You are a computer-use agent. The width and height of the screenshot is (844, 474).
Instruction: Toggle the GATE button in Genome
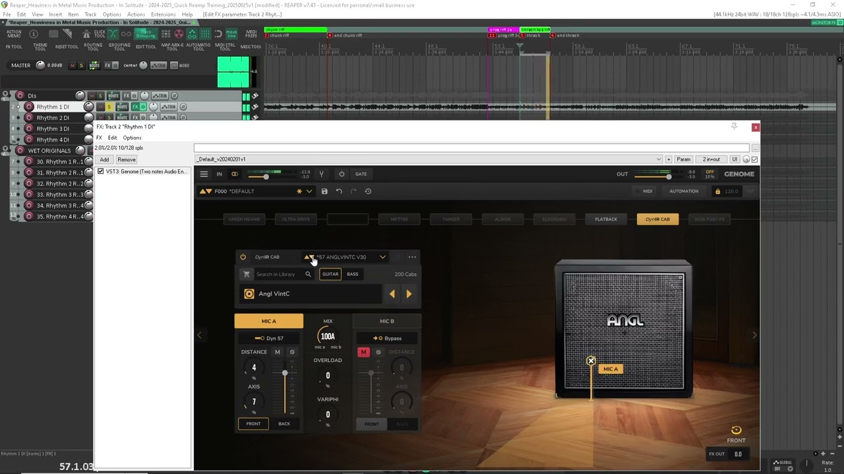pos(361,174)
